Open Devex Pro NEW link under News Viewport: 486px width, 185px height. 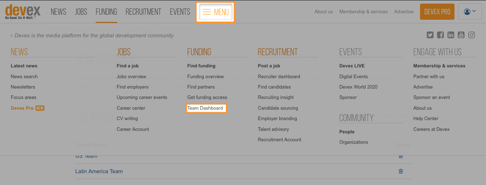pos(28,108)
